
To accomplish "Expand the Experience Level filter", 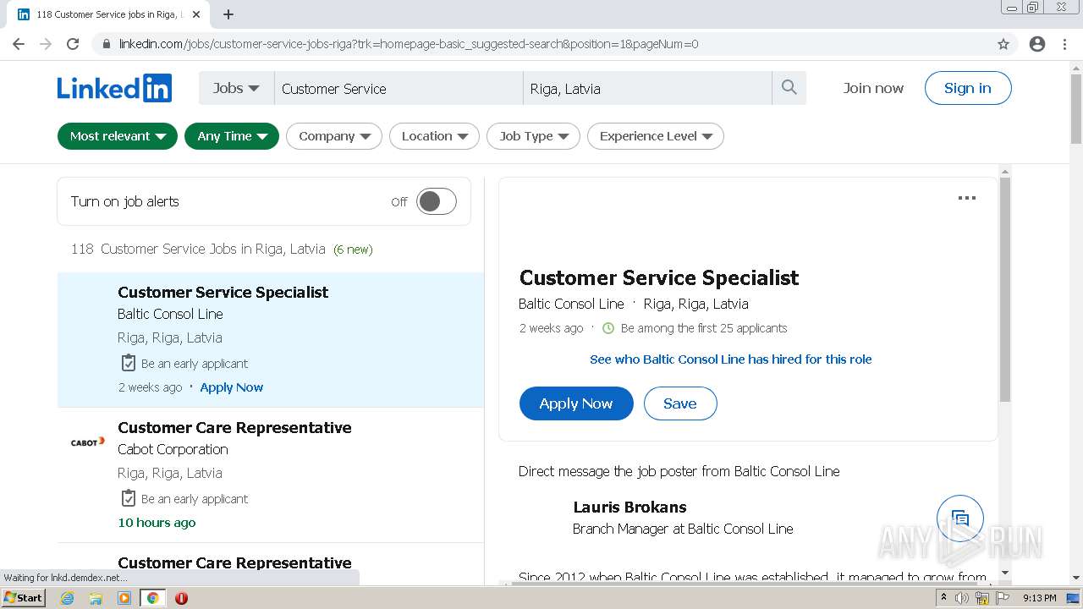I will (656, 136).
